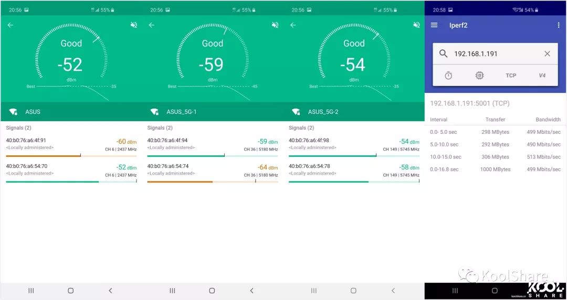Tap the -59 dBm gauge reading

tap(212, 65)
